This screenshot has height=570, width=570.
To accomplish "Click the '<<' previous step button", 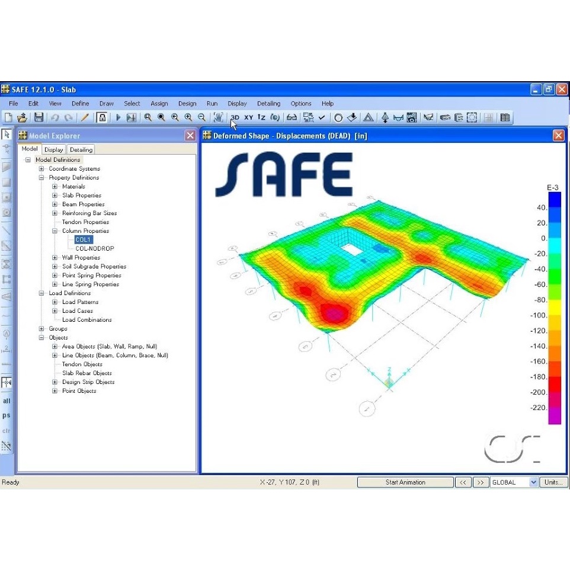I will (463, 482).
